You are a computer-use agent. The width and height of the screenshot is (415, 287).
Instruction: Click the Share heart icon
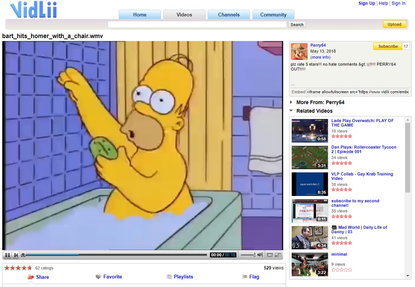pos(31,277)
